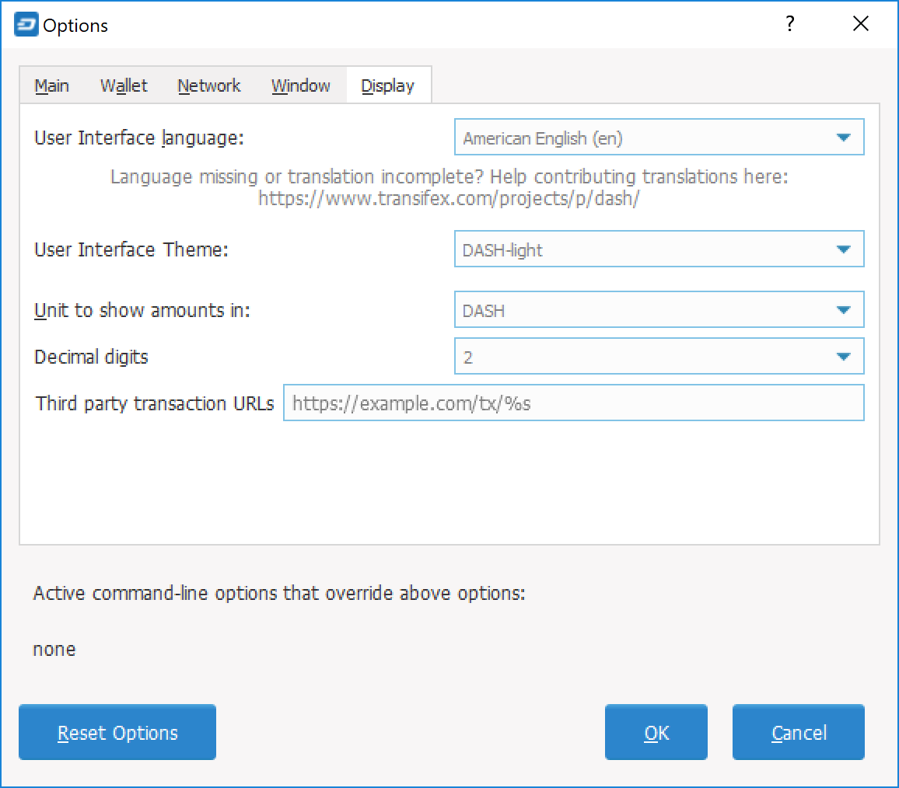Viewport: 899px width, 788px height.
Task: Open User Interface language dropdown
Action: [659, 137]
